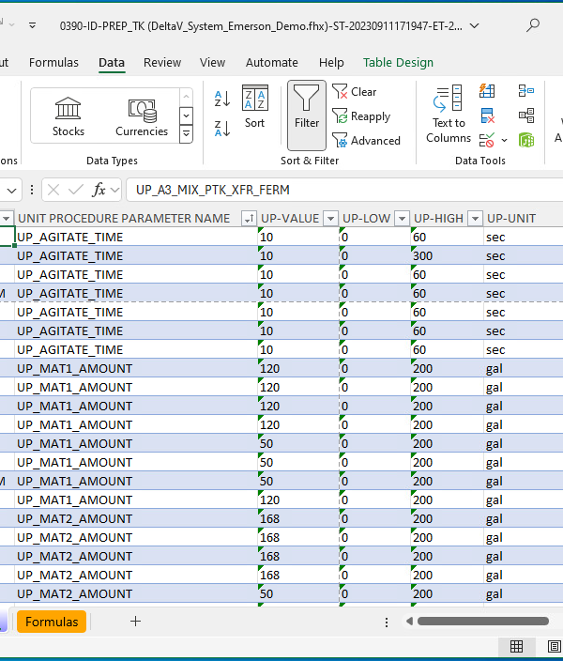Expand Data Validation dropdown arrow
This screenshot has height=661, width=563.
pos(505,140)
